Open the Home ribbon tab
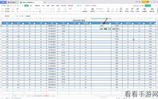This screenshot has width=158, height=99. pos(27,6)
